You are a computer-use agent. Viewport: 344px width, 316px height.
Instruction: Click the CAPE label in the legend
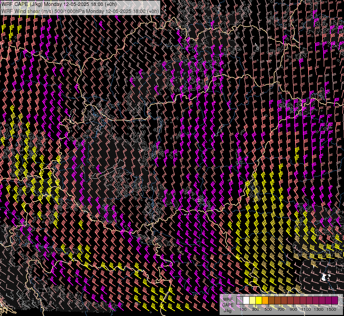pyautogui.click(x=228, y=305)
